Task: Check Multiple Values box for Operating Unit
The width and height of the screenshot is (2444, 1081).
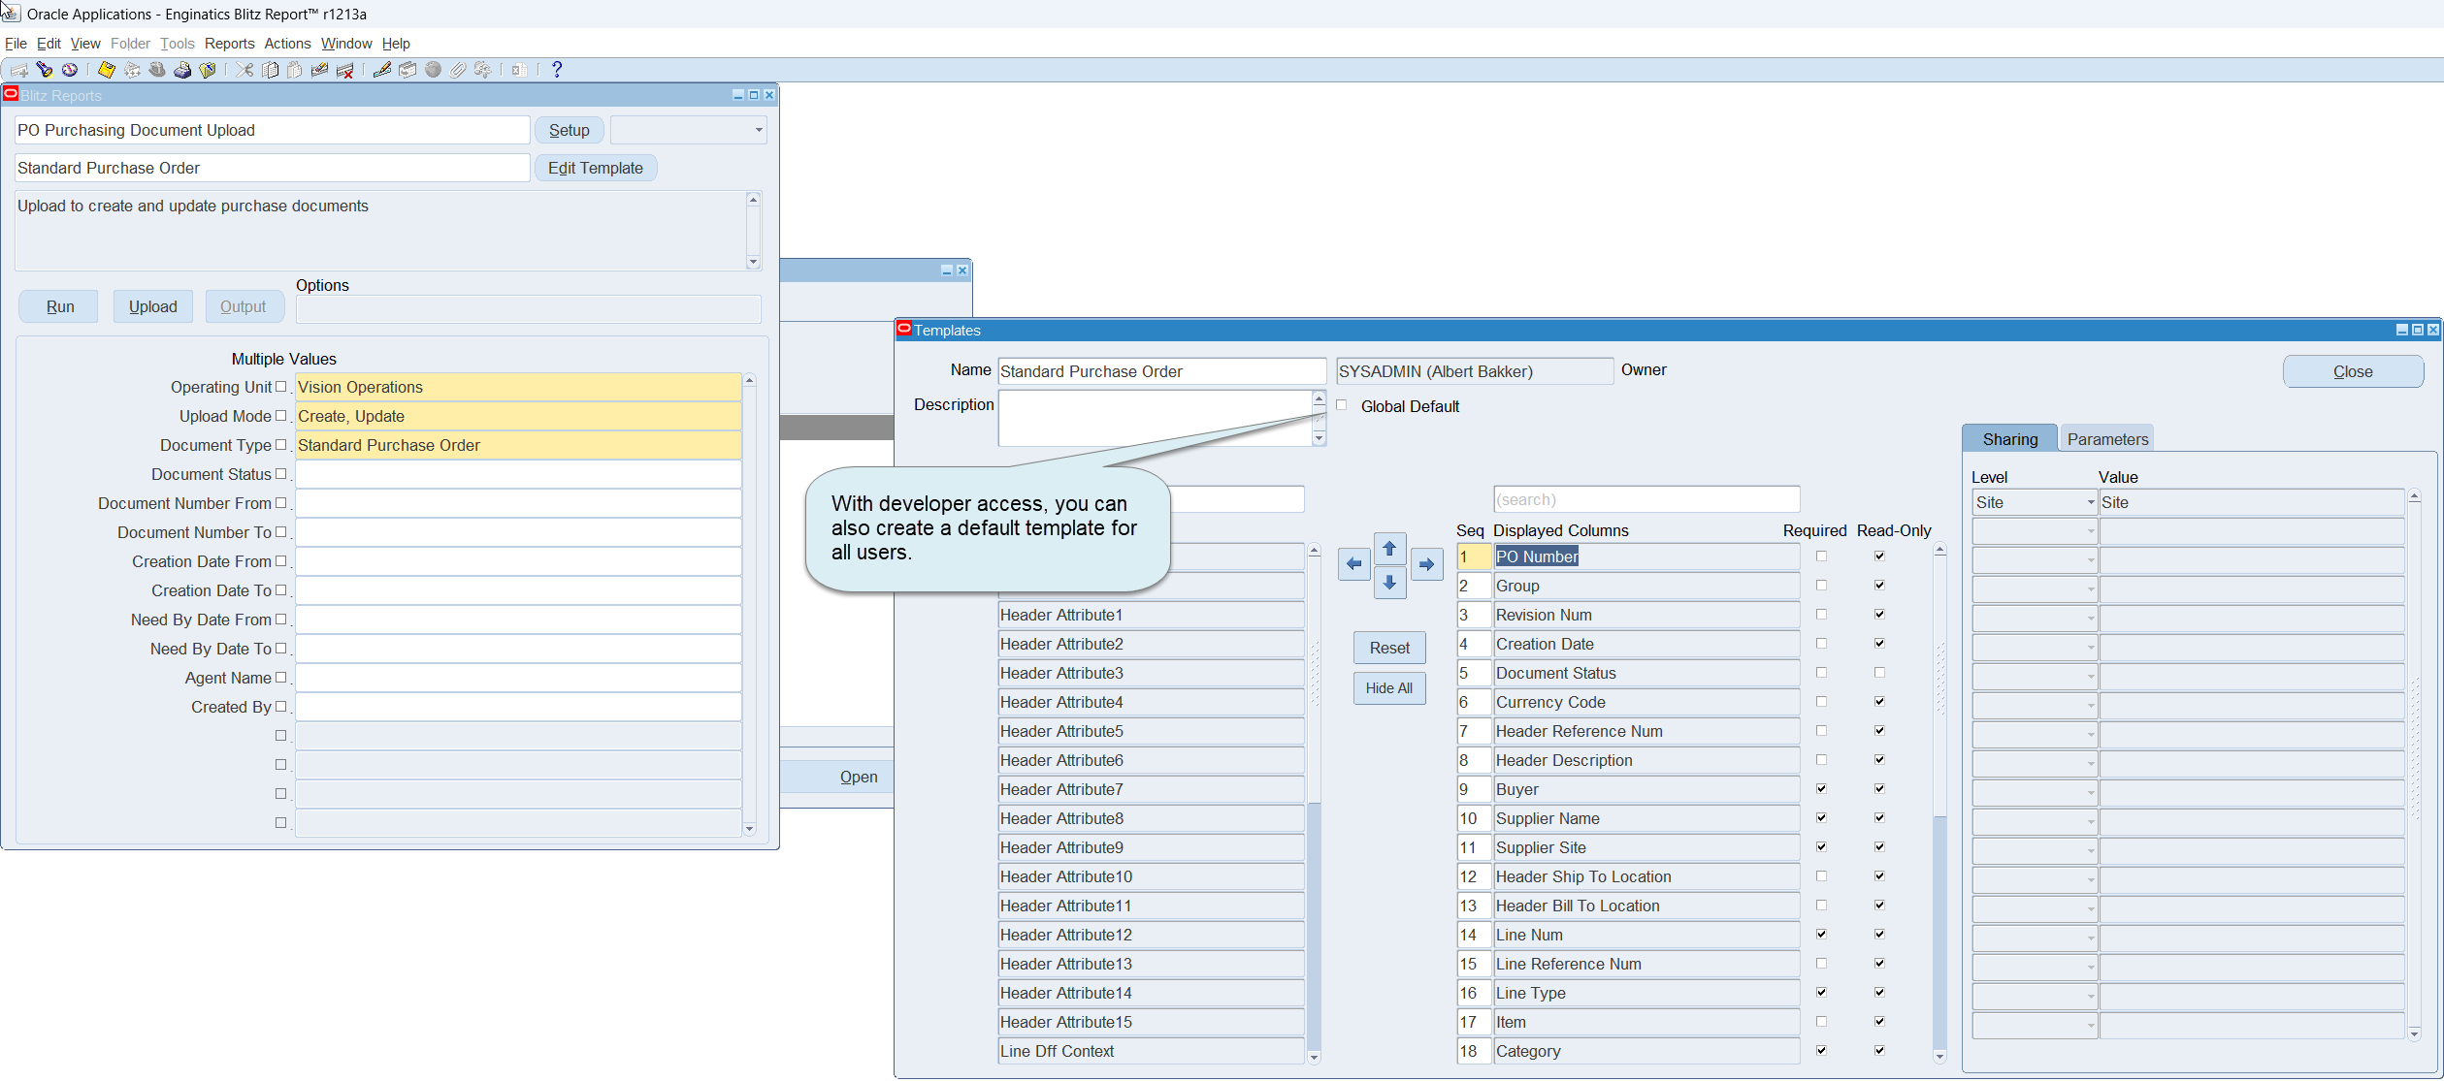Action: click(281, 387)
